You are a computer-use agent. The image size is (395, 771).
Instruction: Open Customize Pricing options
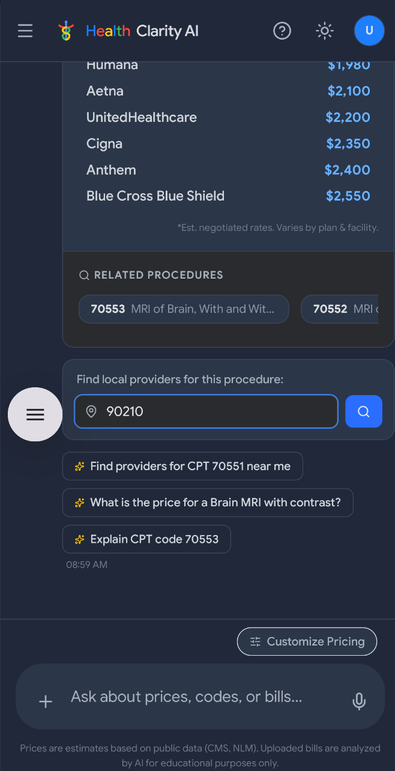point(307,641)
